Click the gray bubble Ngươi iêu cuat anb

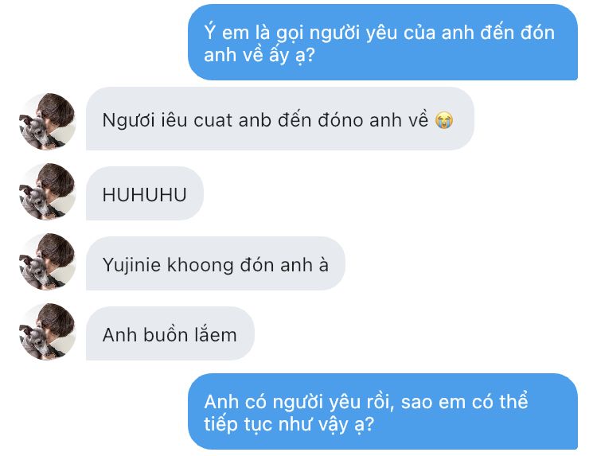280,119
